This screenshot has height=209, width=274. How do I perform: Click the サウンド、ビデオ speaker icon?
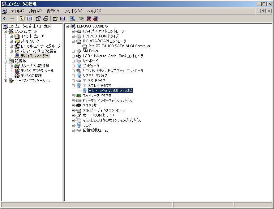(79, 71)
